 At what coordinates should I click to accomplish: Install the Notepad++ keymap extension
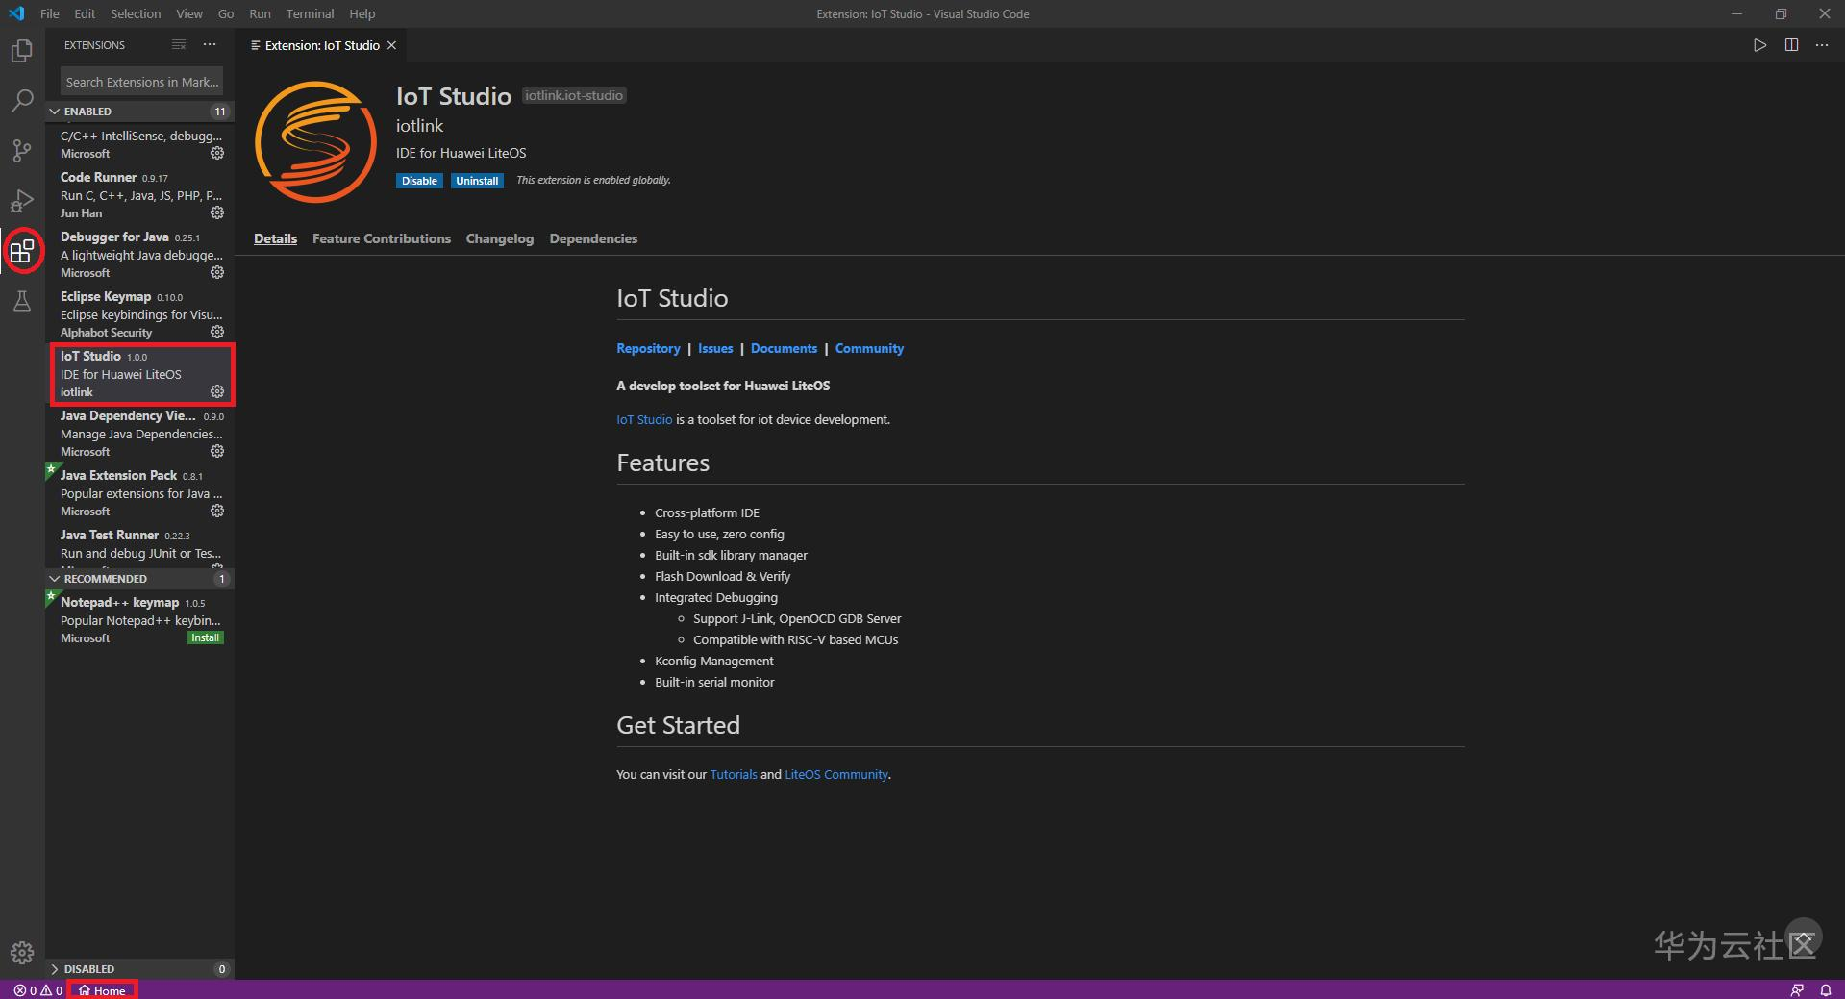(x=205, y=637)
